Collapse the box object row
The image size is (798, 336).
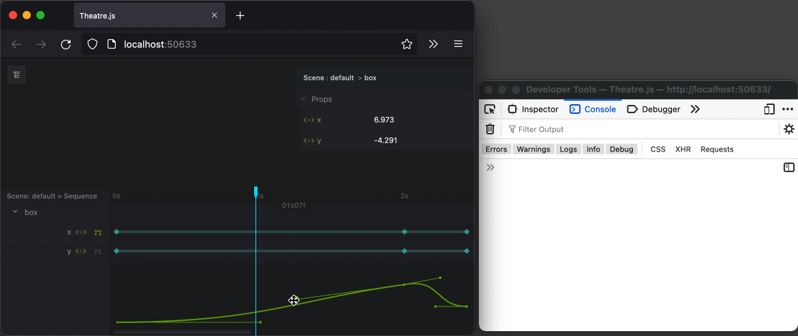[15, 213]
